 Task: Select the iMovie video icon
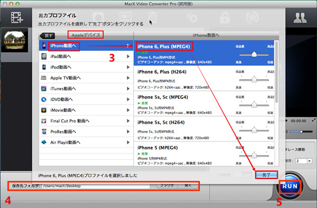click(x=44, y=110)
